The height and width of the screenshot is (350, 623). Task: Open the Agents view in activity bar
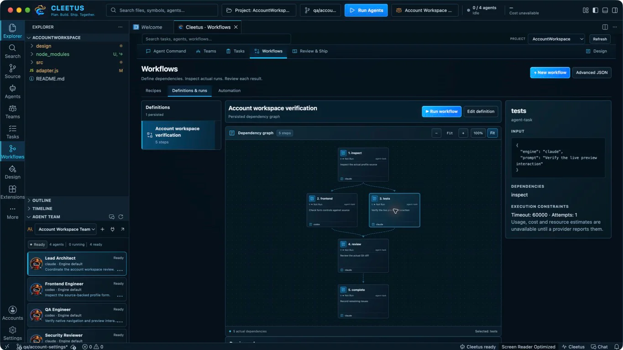pyautogui.click(x=12, y=91)
